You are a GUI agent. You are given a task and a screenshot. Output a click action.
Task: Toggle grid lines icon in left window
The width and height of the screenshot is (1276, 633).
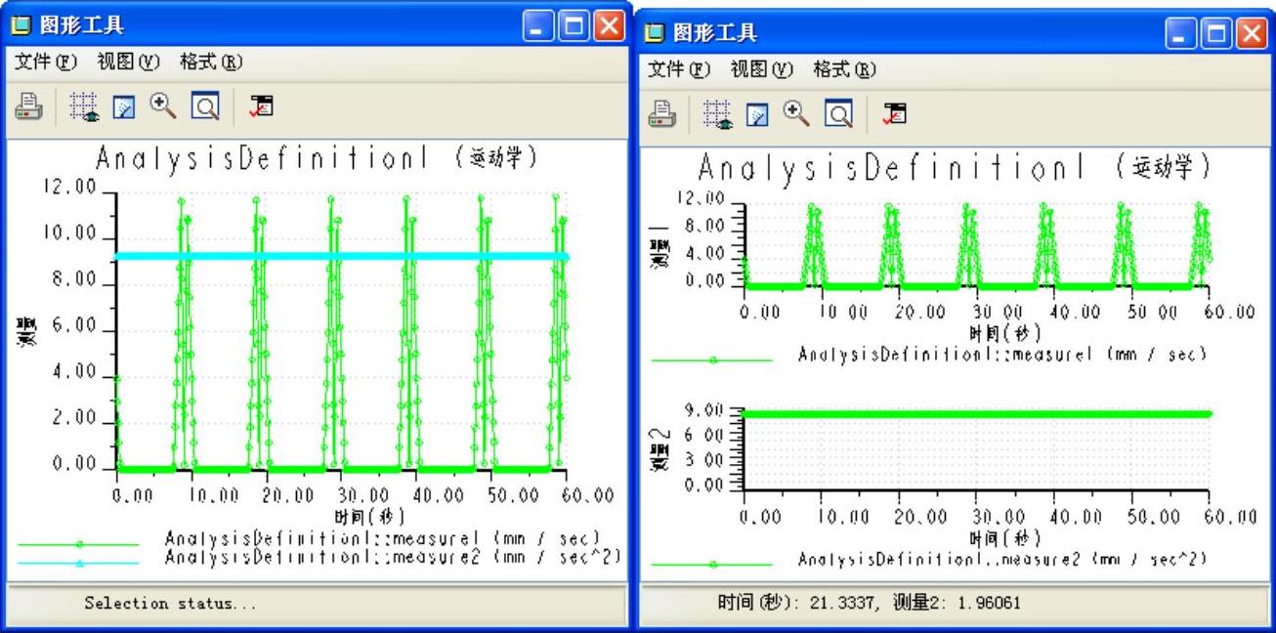(x=85, y=106)
